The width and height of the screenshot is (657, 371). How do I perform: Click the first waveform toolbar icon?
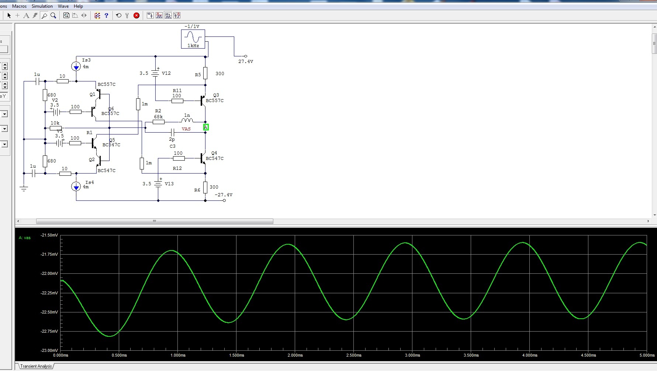[150, 15]
